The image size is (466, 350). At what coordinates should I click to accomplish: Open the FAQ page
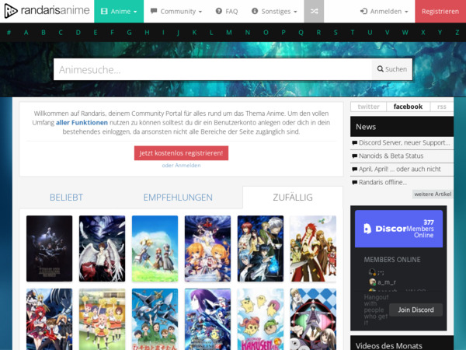[x=227, y=12]
